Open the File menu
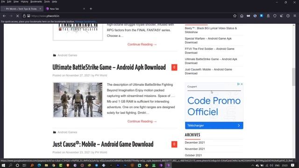 [x=3, y=1]
